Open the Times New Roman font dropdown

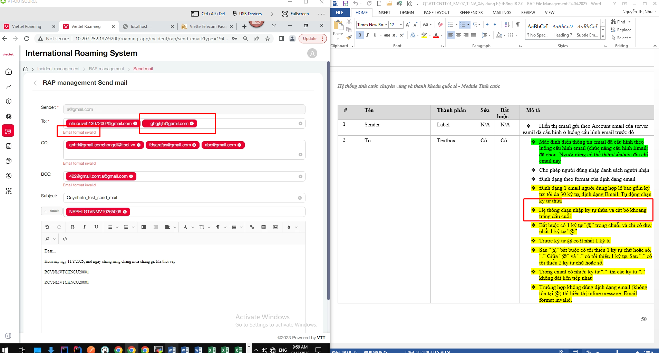click(x=386, y=25)
